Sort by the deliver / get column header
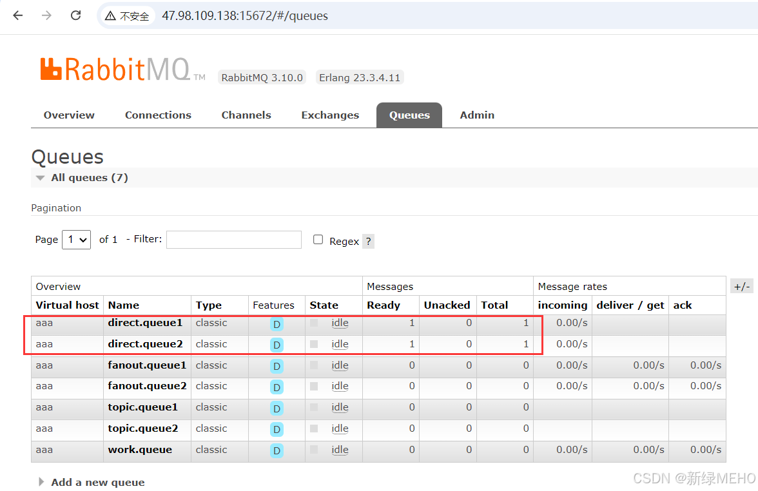The image size is (758, 491). coord(630,305)
